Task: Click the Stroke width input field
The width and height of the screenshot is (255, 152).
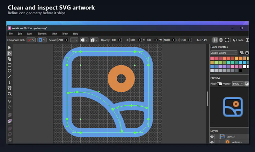Action: tap(61, 40)
